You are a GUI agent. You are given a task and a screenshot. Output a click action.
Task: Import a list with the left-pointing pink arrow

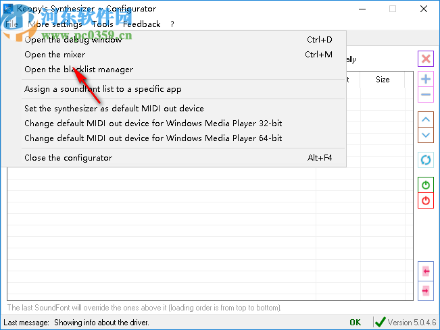(x=426, y=271)
